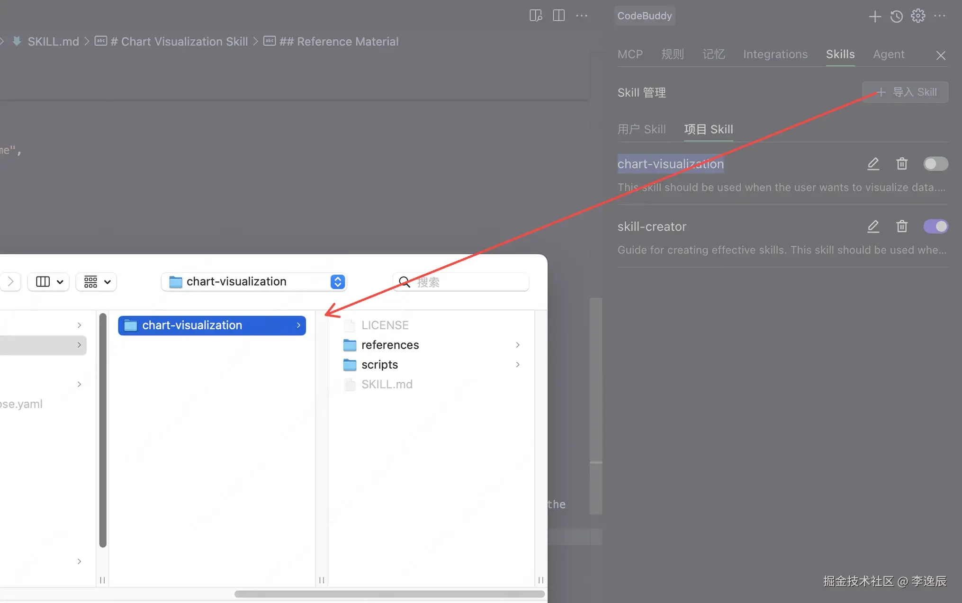Click the edit pencil for chart-visualization skill

[873, 164]
